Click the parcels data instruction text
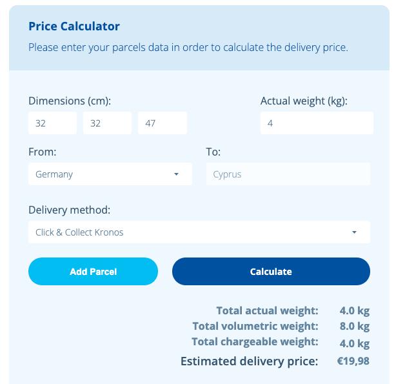405x384 pixels. coord(188,48)
